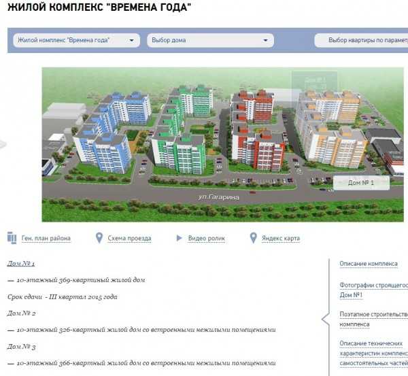Open the Яндекс карта link text
This screenshot has width=408, height=376.
pyautogui.click(x=282, y=239)
